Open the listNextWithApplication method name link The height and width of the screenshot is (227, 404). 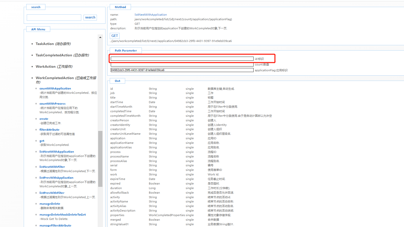point(151,15)
